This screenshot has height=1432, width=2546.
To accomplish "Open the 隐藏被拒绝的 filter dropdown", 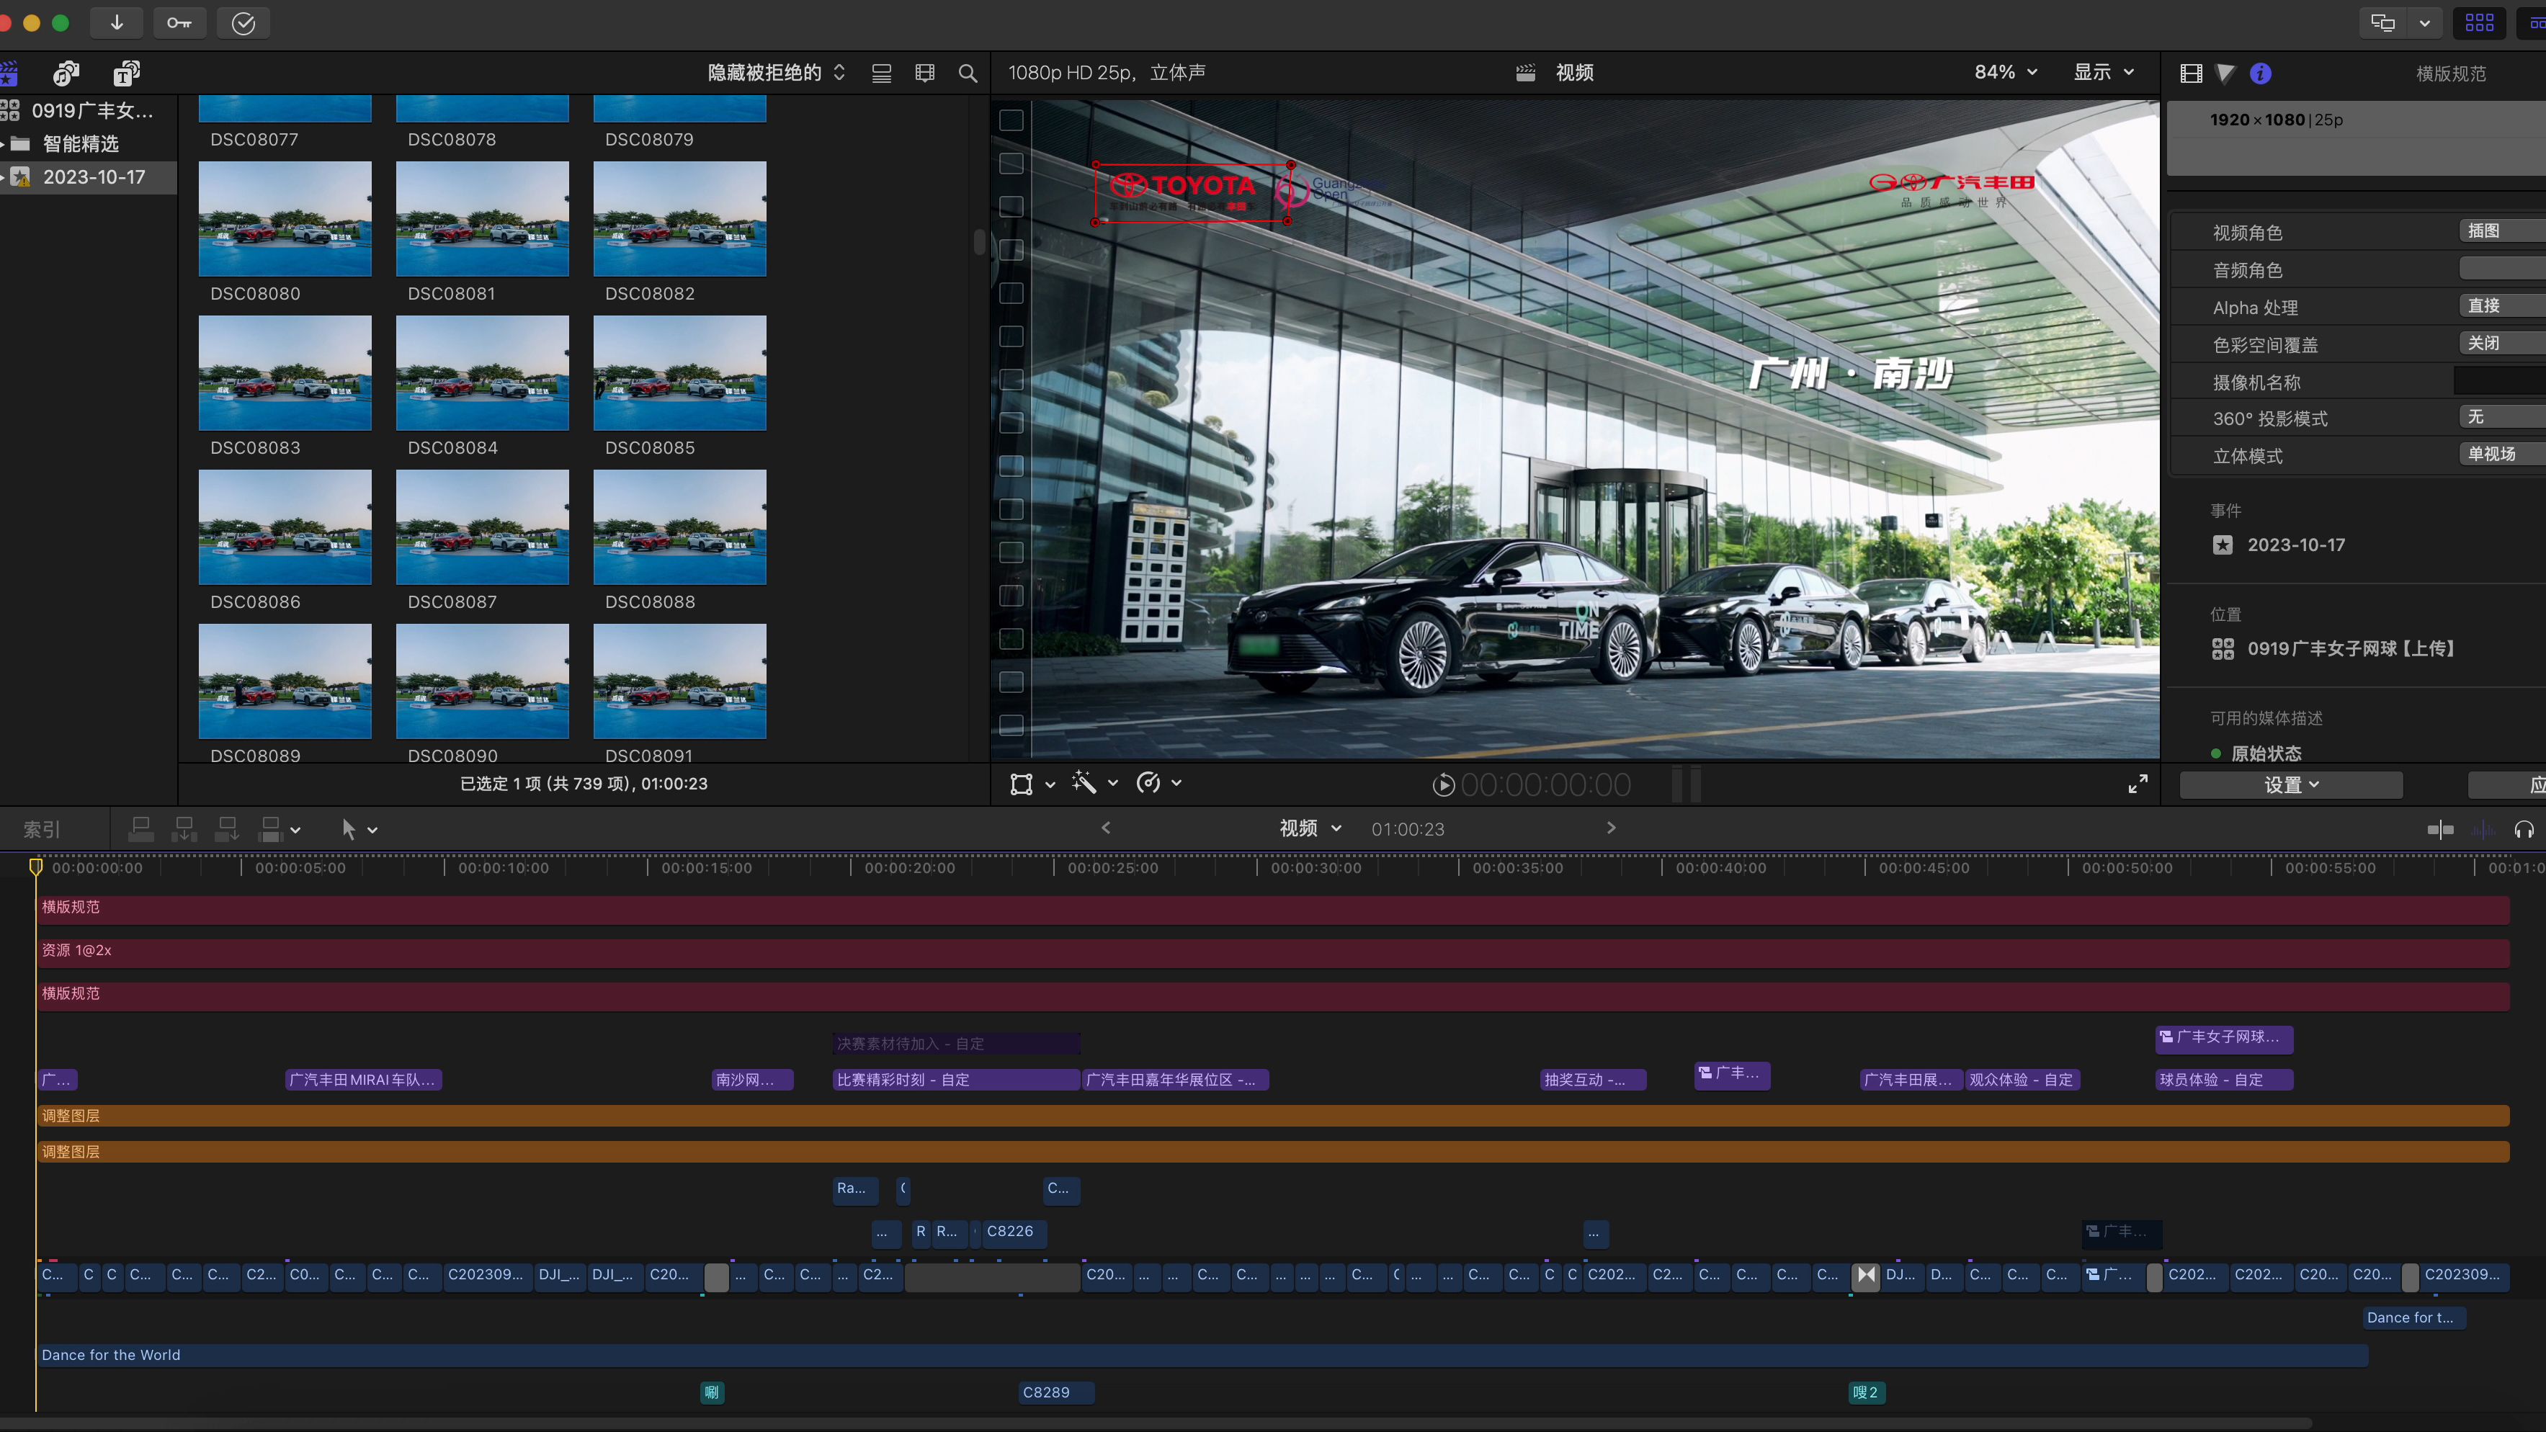I will pyautogui.click(x=776, y=73).
